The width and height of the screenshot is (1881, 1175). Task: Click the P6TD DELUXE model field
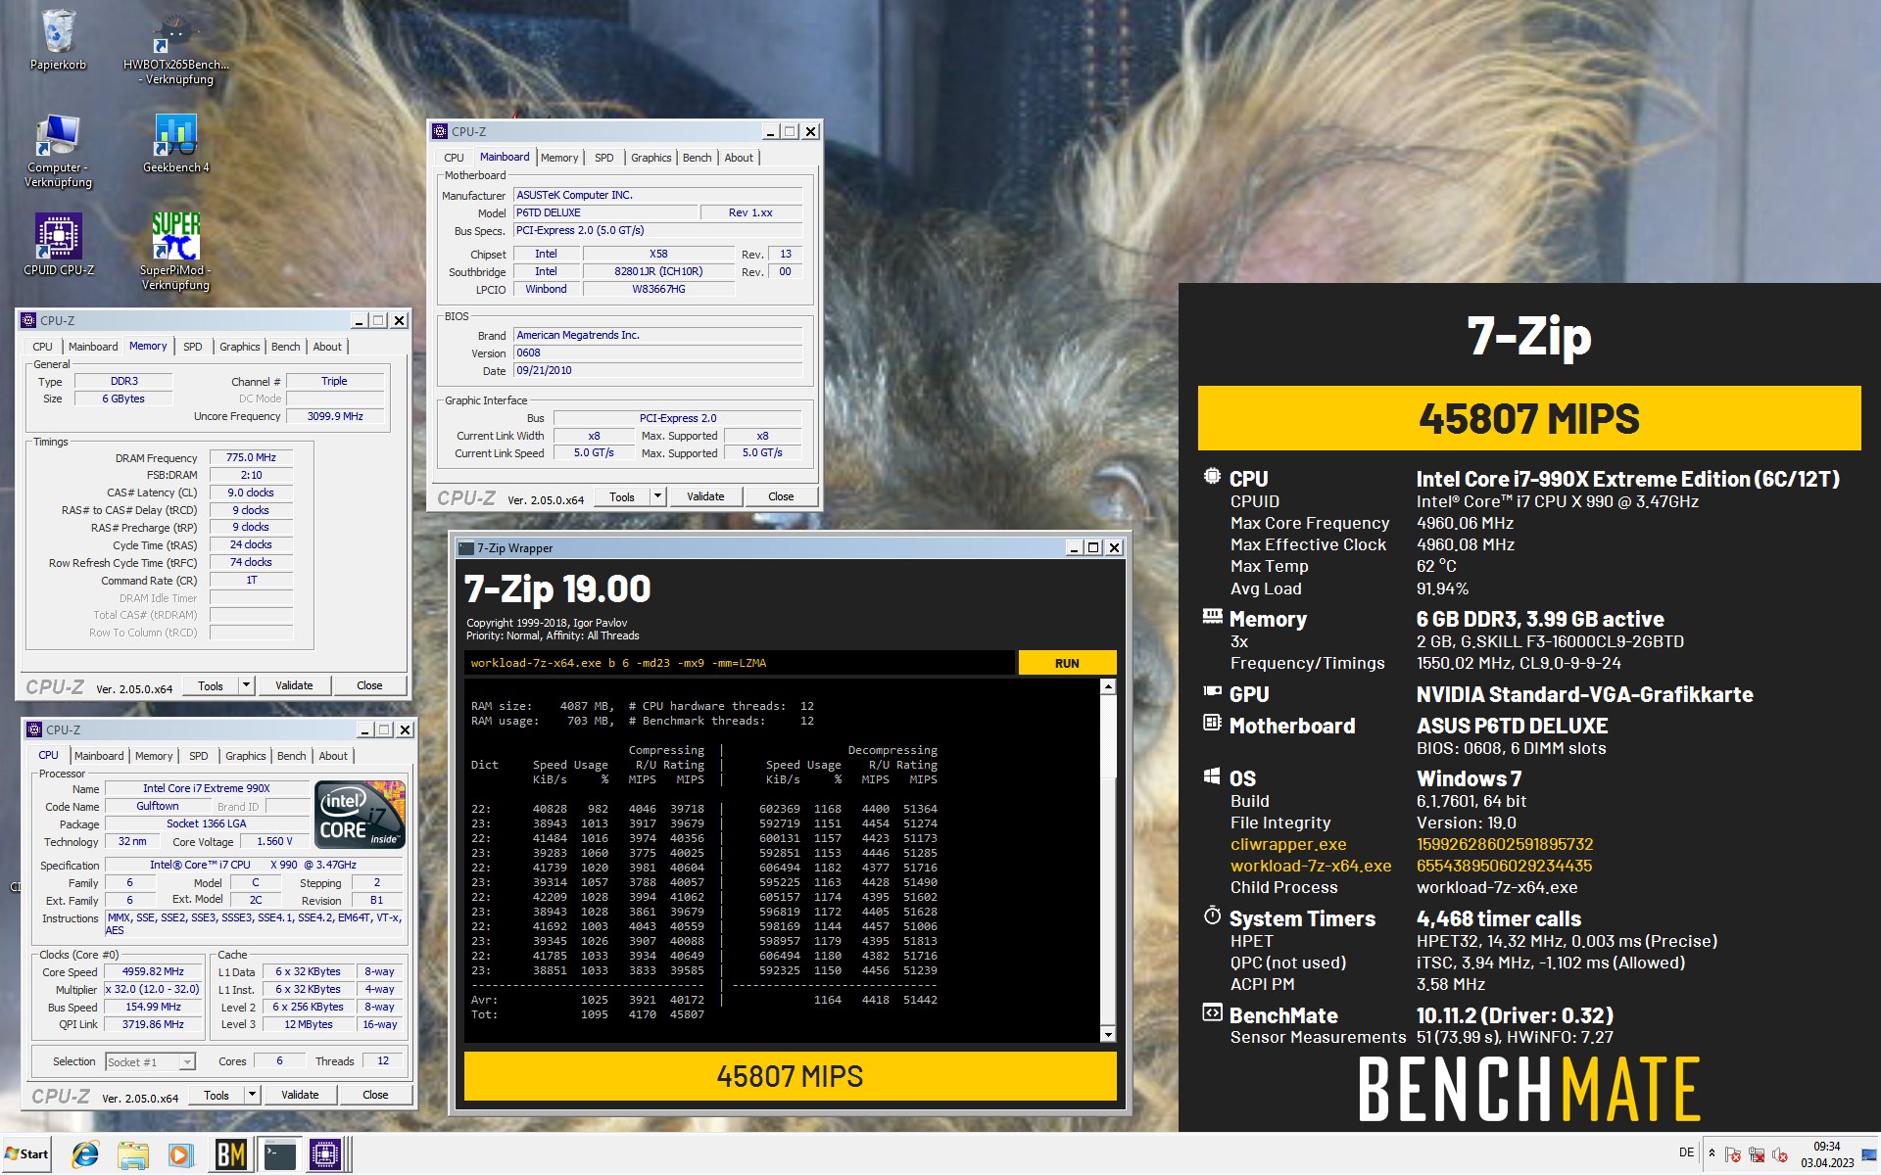click(x=605, y=212)
